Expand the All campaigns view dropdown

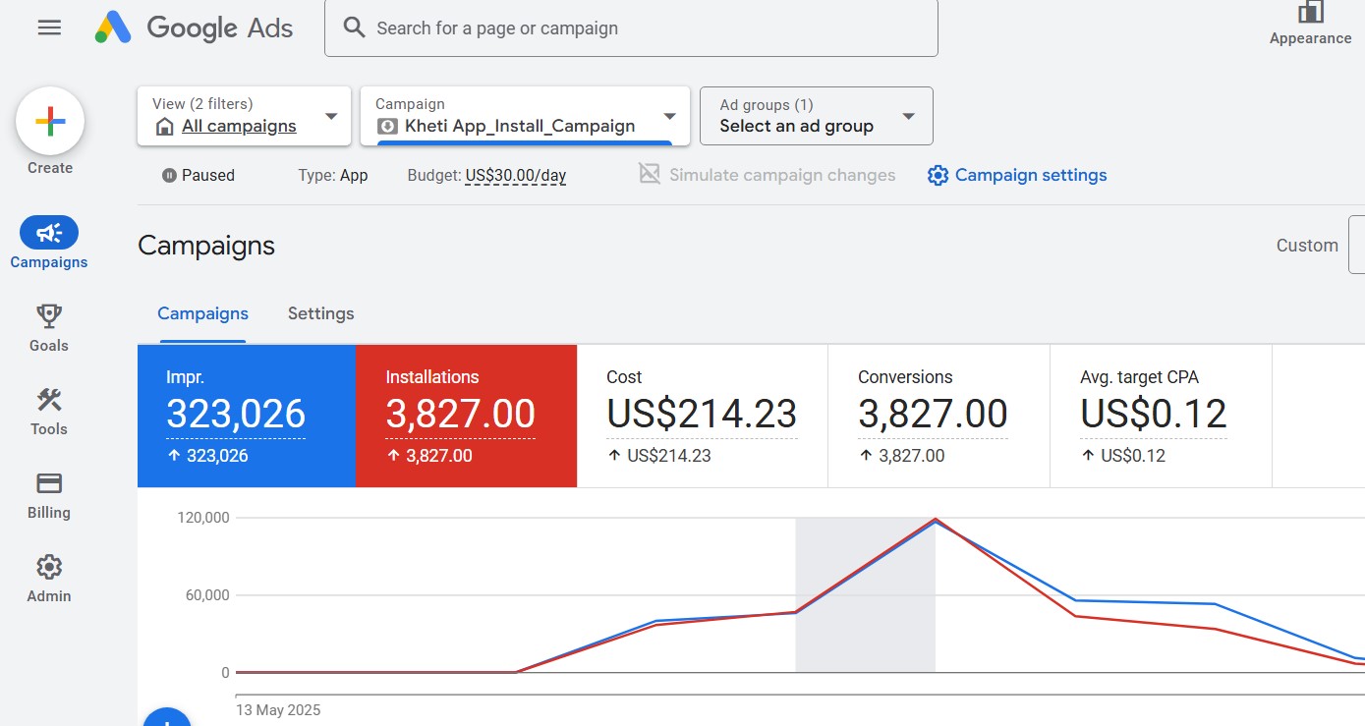tap(245, 116)
